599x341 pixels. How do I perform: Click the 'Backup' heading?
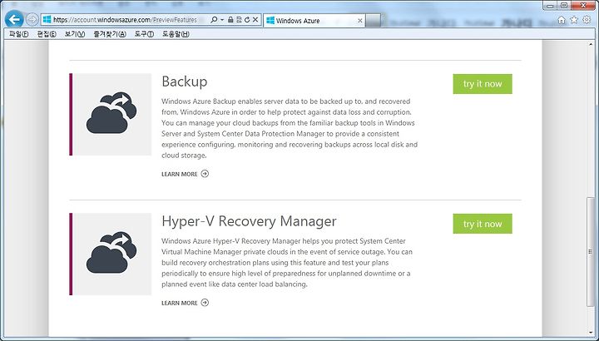click(x=185, y=82)
